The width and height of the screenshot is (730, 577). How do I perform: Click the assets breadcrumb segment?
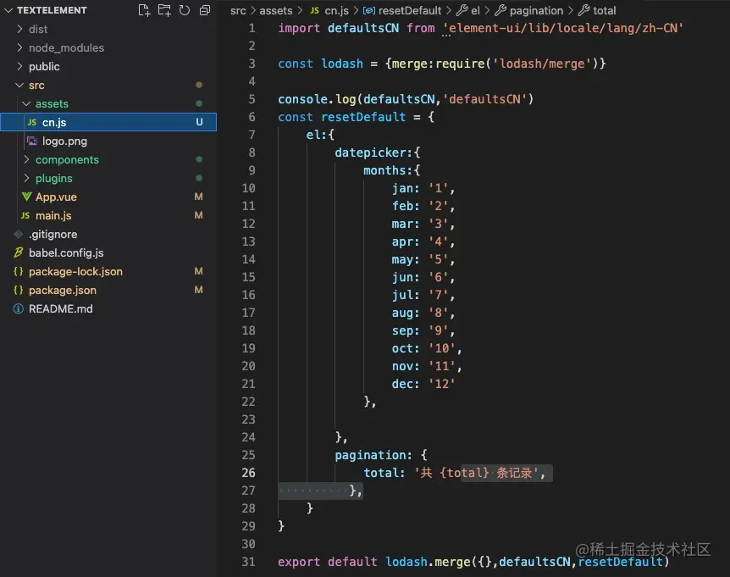(275, 10)
